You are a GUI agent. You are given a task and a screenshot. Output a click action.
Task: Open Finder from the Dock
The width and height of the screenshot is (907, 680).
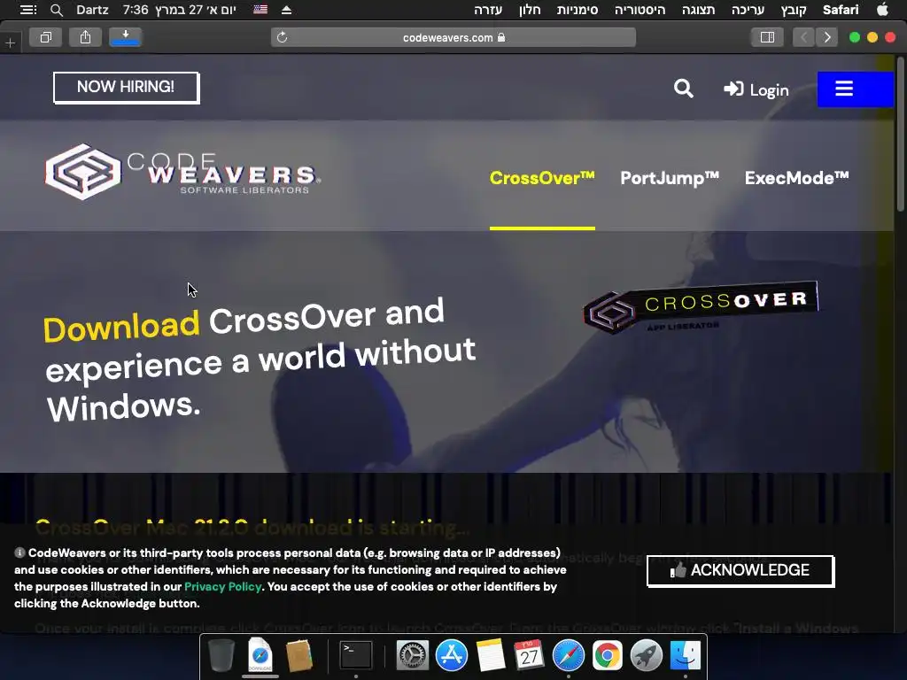(x=686, y=656)
